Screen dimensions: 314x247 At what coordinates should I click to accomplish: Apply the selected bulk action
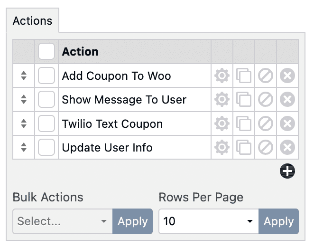[133, 221]
